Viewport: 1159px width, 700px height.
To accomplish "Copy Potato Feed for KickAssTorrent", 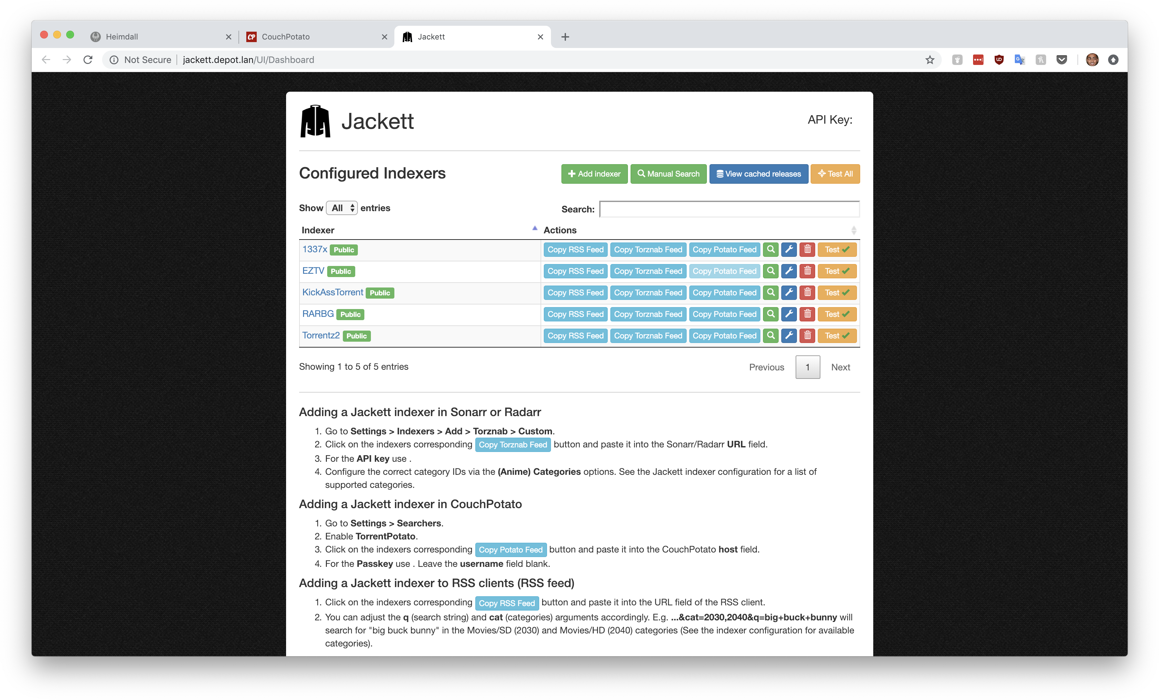I will [724, 293].
